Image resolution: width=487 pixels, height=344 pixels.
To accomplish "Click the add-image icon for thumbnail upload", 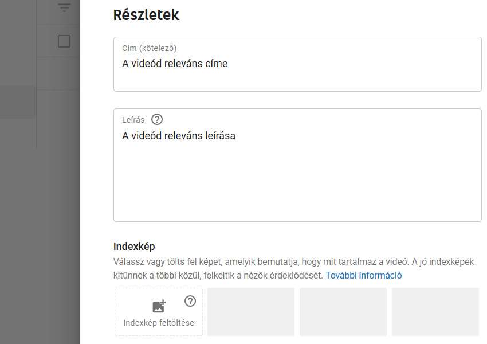I will (159, 306).
